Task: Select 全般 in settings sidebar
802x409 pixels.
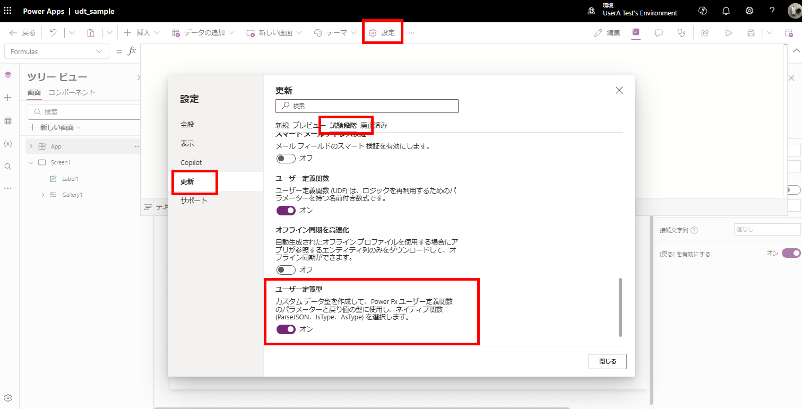Action: (187, 124)
